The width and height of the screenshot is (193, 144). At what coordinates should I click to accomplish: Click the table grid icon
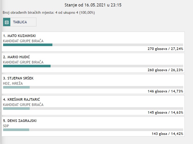pyautogui.click(x=7, y=22)
